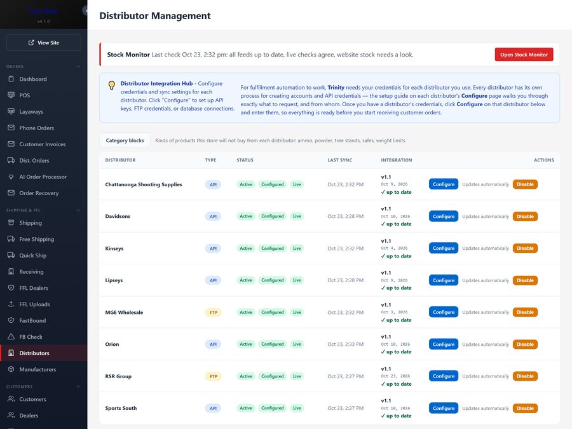
Task: Click 'Updates automatically' text for Lipseys
Action: pos(485,280)
